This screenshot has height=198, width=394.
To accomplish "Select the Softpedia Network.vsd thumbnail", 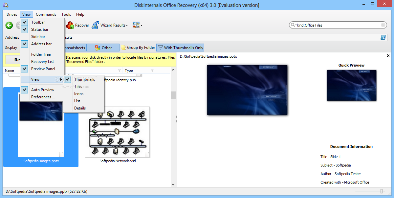I will pyautogui.click(x=117, y=132).
